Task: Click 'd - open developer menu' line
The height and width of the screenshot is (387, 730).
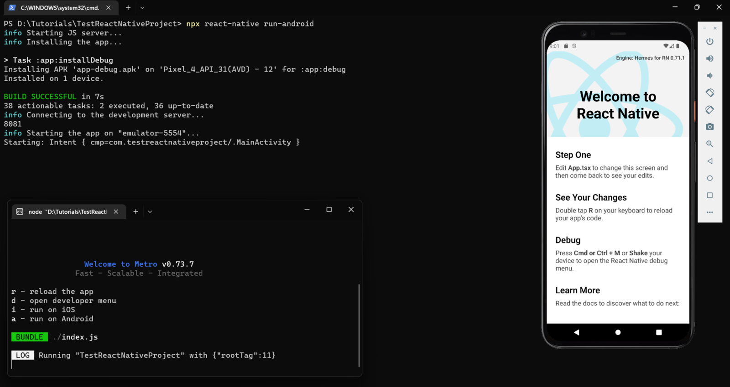Action: click(x=64, y=300)
